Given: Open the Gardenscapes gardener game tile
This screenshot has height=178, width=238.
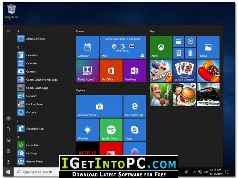Looking at the screenshot, I should (x=161, y=95).
